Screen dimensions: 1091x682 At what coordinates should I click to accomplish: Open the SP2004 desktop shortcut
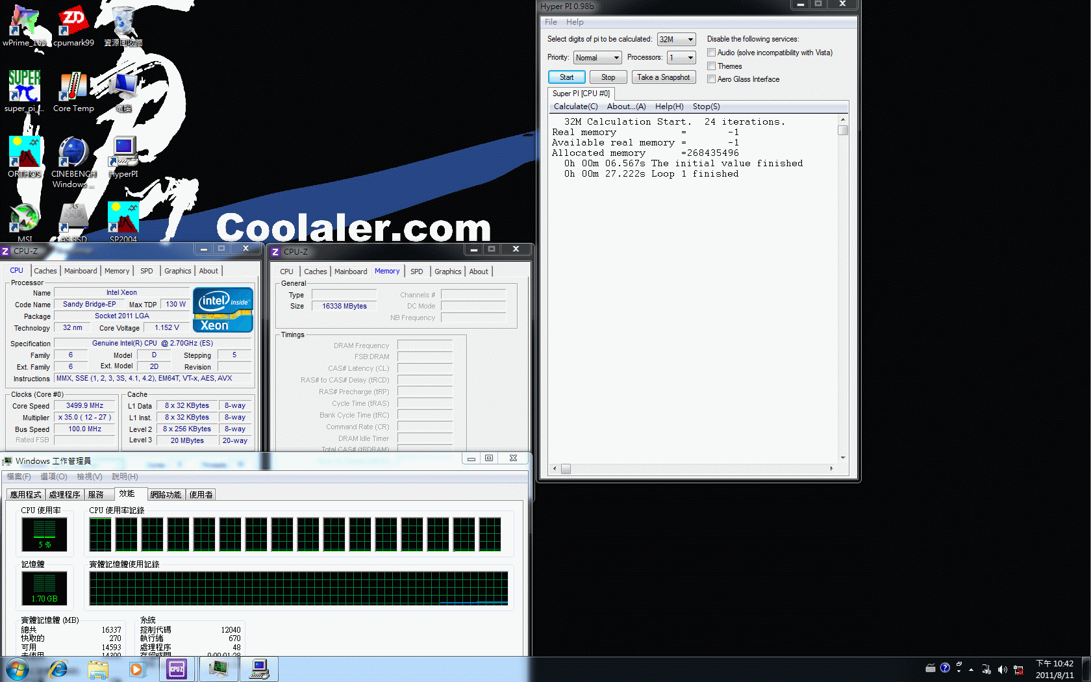(x=123, y=222)
